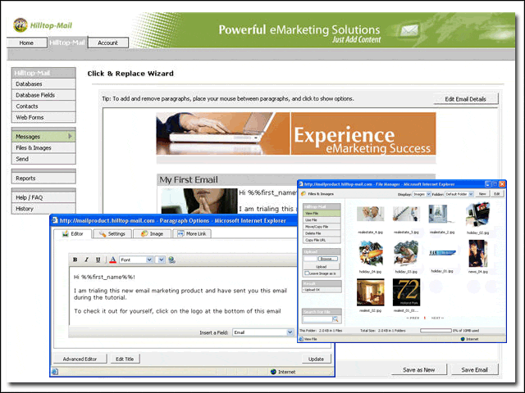Click the Edit Email Details button

(465, 99)
